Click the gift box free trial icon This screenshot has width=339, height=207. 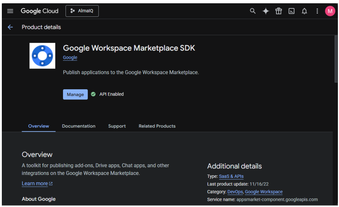[x=279, y=11]
